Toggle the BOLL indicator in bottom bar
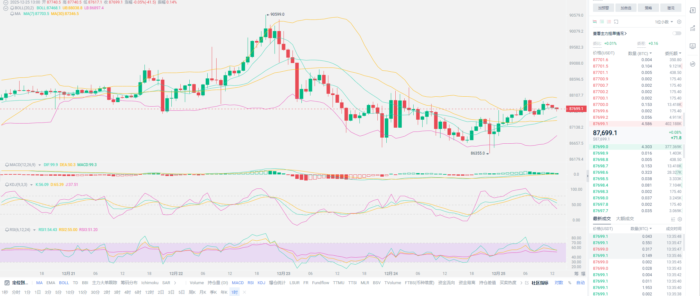The width and height of the screenshot is (700, 296). tap(64, 283)
